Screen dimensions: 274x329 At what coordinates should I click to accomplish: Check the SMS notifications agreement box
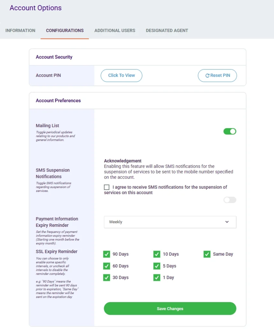[107, 187]
